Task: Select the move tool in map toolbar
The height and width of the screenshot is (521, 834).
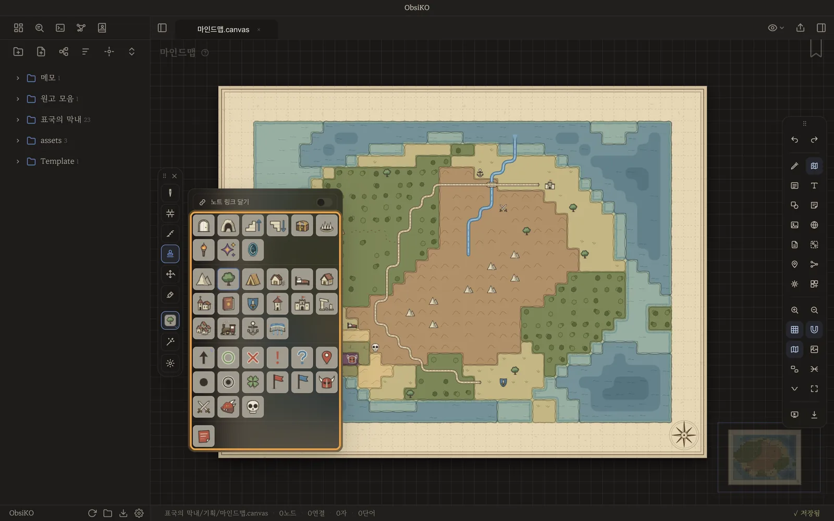Action: click(170, 274)
